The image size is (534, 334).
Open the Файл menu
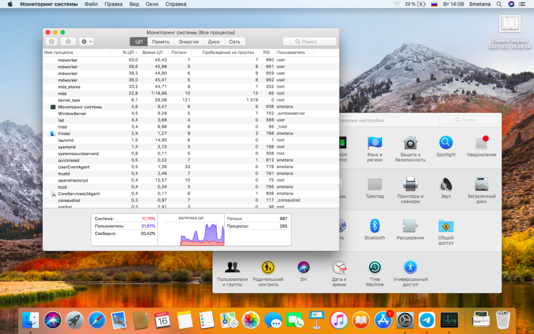point(91,4)
